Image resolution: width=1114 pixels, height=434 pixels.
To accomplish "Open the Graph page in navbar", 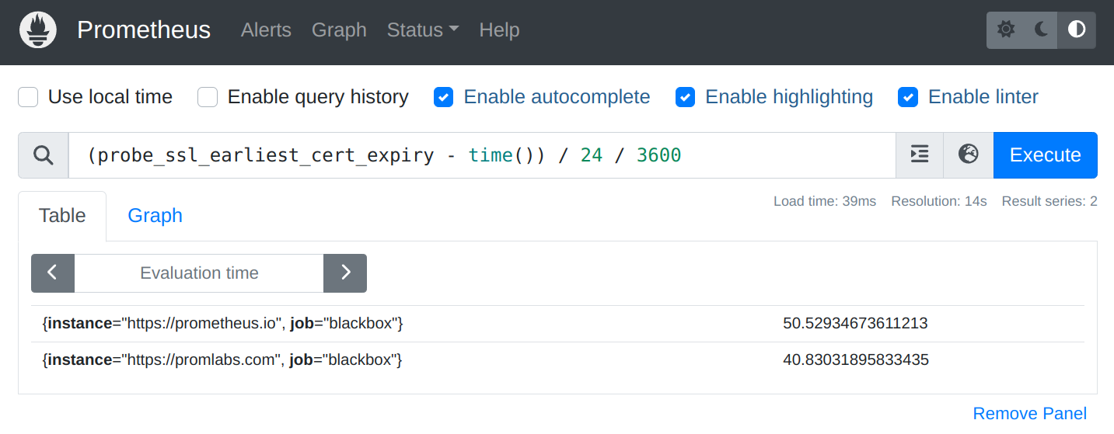I will (x=339, y=30).
